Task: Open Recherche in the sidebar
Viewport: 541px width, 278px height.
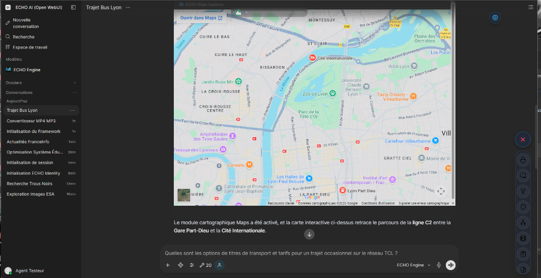Action: tap(41, 36)
